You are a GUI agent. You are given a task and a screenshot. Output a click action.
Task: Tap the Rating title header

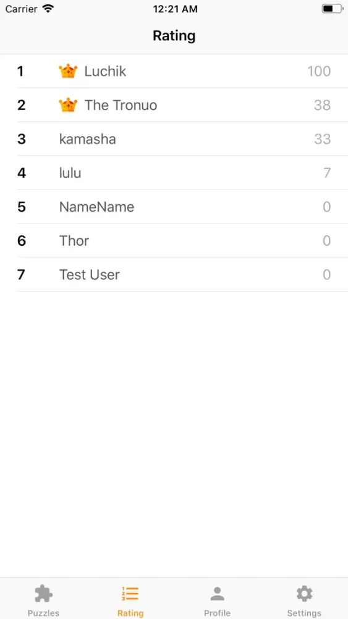coord(174,36)
